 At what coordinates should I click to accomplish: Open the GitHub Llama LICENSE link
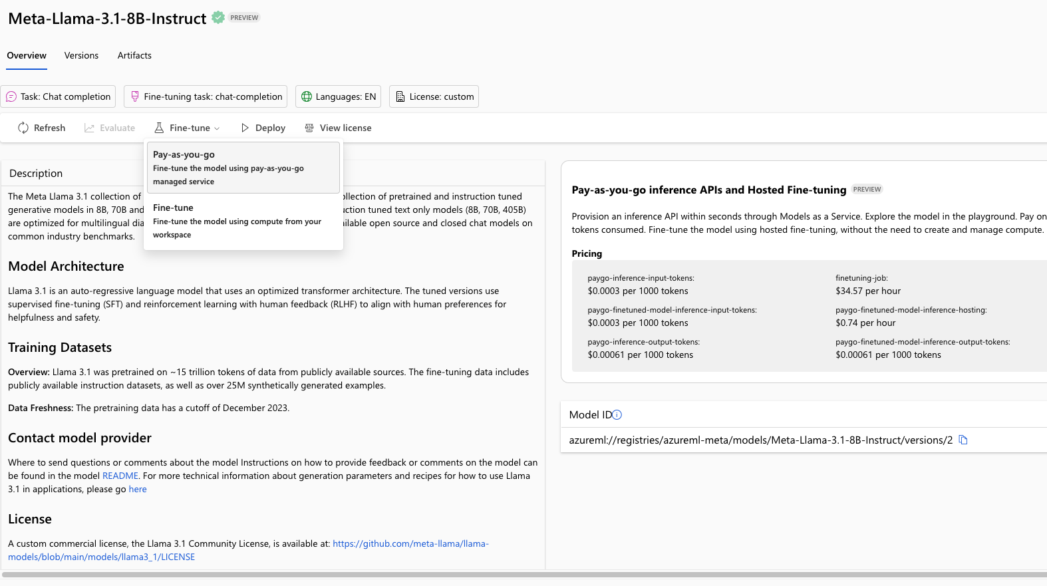pyautogui.click(x=248, y=550)
